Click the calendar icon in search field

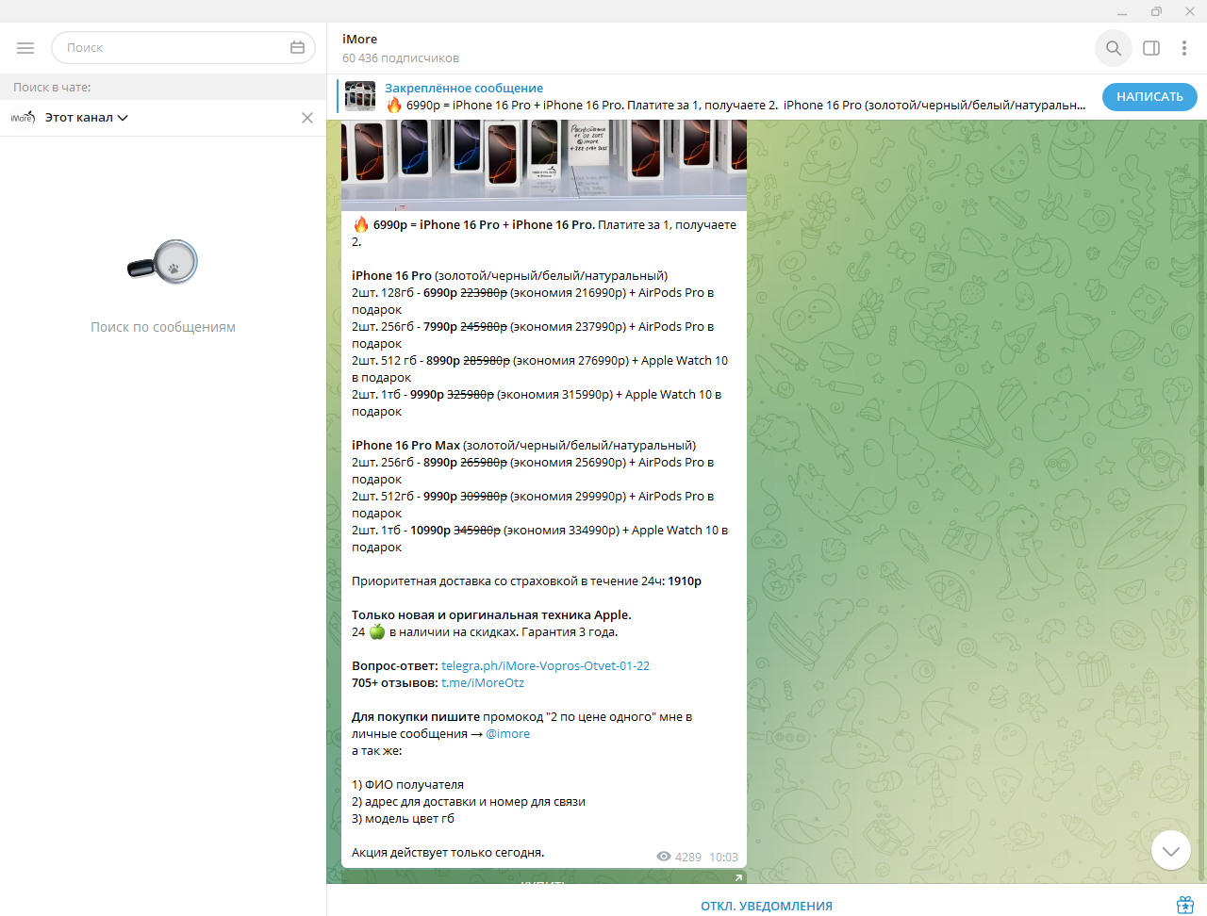click(x=297, y=48)
